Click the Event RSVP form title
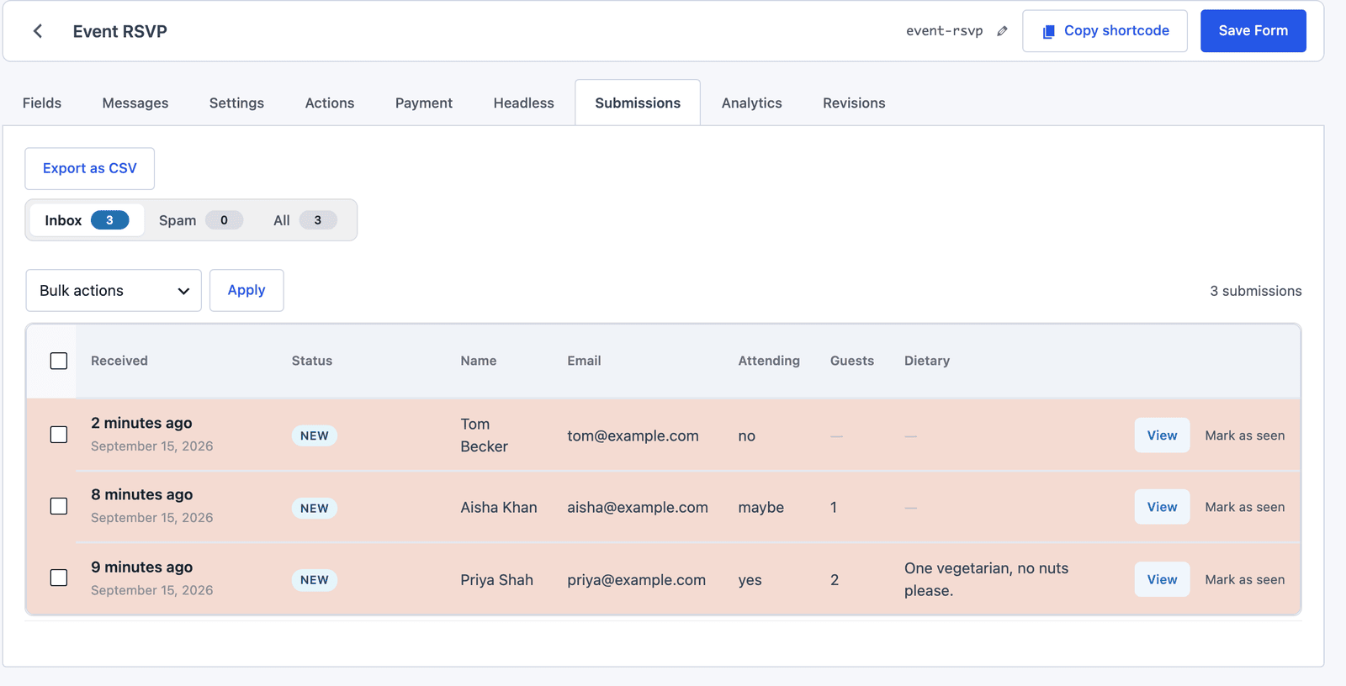The width and height of the screenshot is (1346, 686). [119, 31]
